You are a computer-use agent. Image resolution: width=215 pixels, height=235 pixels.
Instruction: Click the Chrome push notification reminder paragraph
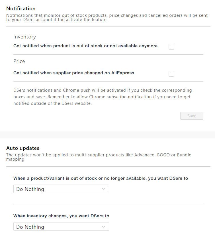click(x=103, y=97)
